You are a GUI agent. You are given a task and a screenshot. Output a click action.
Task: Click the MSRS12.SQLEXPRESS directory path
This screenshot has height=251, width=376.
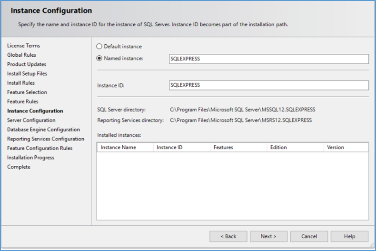[x=241, y=120]
